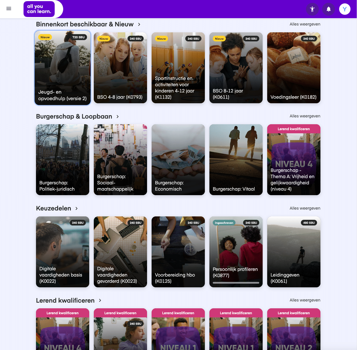Click the all you can learn logo
357x350 pixels.
coord(39,9)
